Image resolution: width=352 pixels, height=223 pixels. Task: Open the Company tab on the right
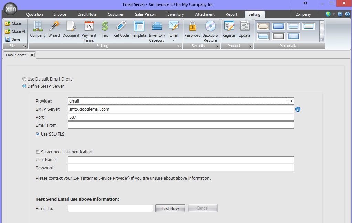(303, 14)
